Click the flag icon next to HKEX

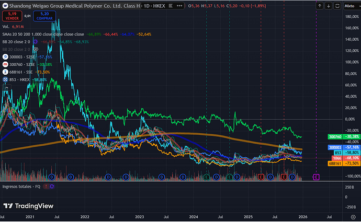click(171, 6)
